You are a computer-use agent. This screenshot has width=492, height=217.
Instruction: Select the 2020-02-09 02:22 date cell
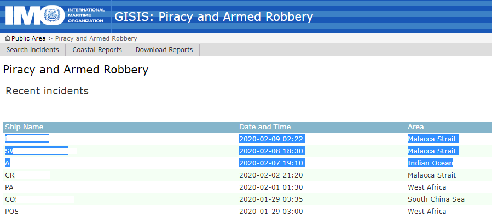pos(272,139)
